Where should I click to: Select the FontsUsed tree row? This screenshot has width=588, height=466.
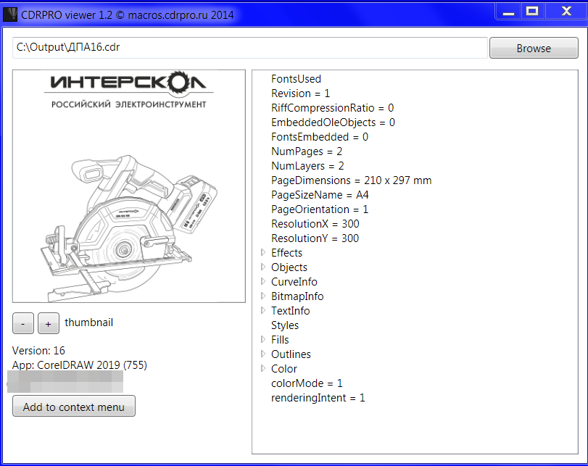(297, 79)
